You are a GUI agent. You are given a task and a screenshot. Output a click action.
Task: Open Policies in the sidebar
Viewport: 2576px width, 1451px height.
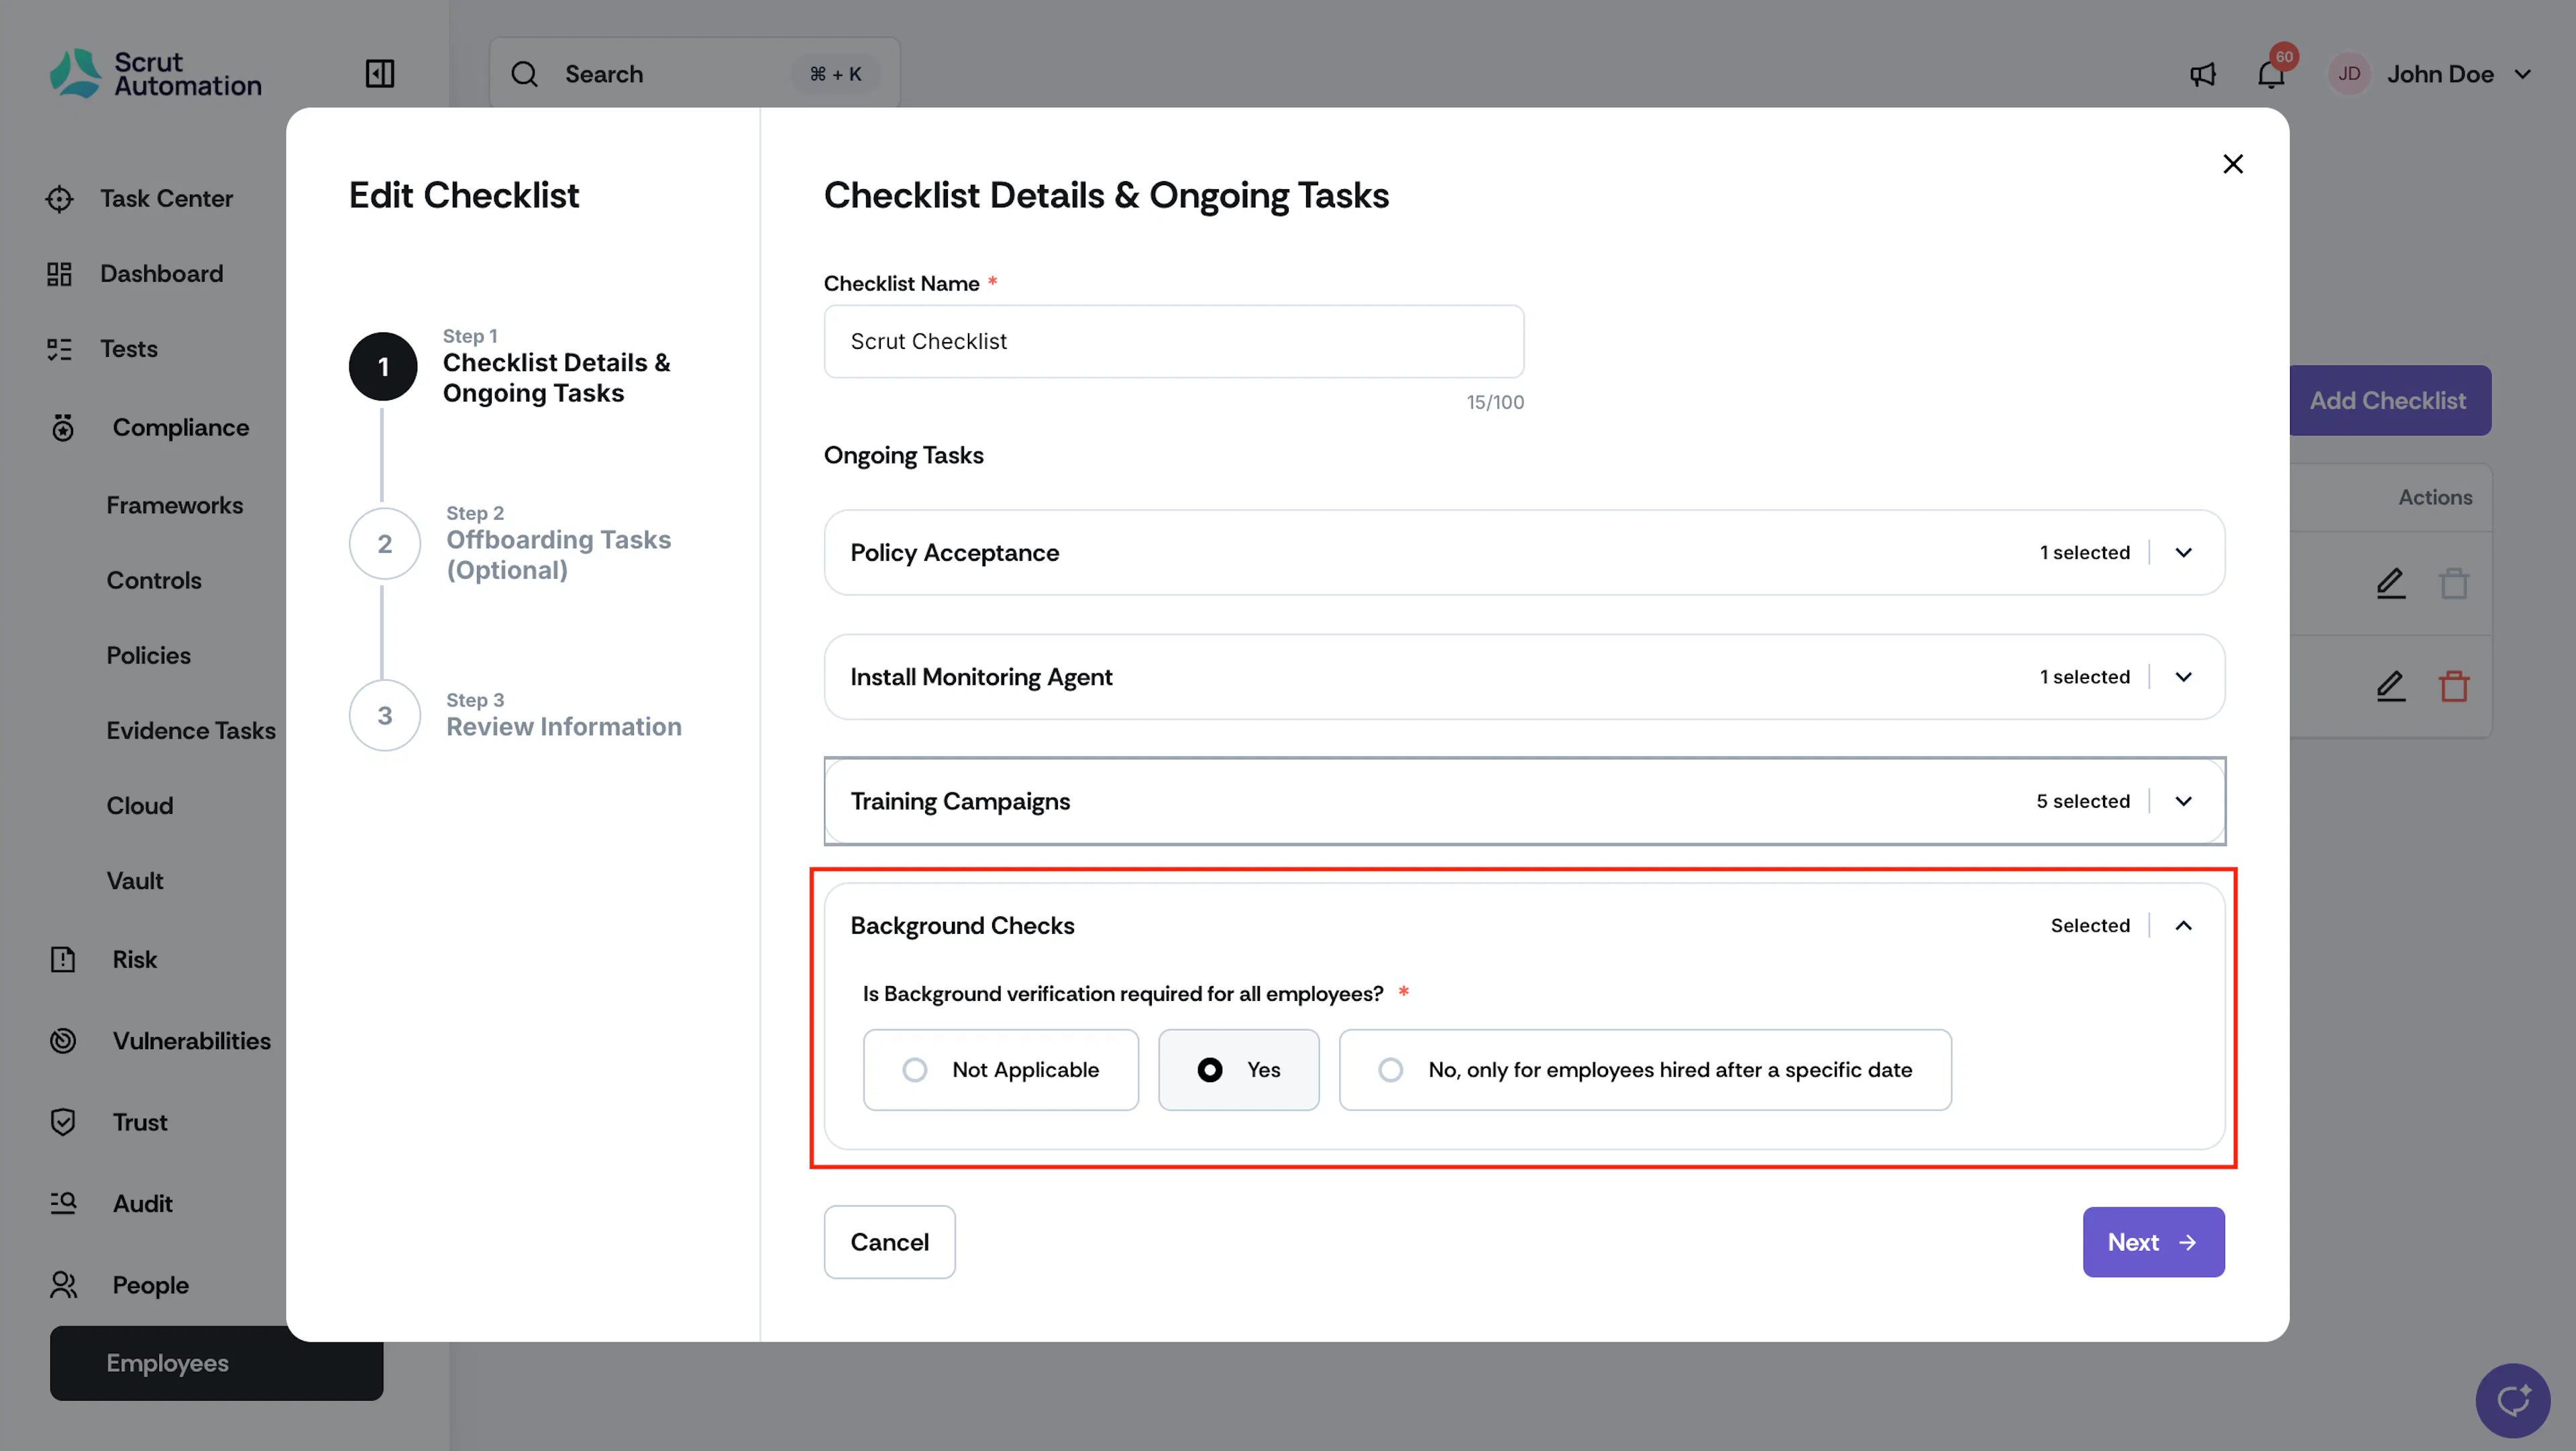tap(149, 655)
